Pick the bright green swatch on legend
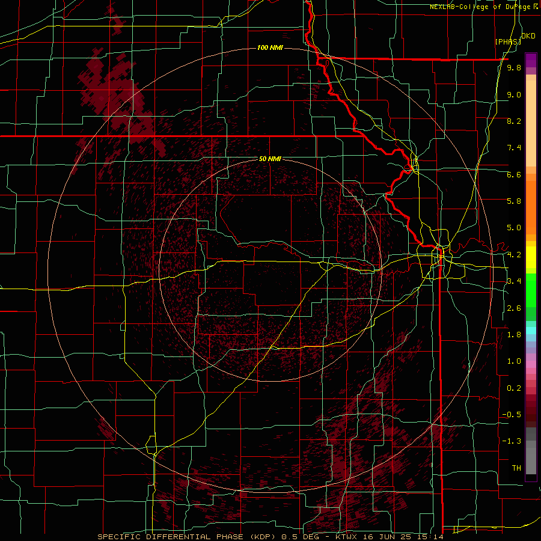541x541 pixels. click(x=531, y=293)
